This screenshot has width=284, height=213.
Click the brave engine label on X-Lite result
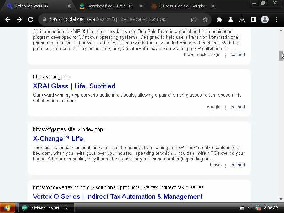(189, 55)
